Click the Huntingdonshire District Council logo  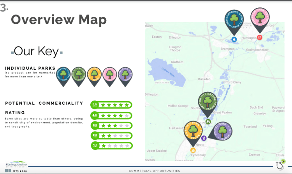pos(17,165)
